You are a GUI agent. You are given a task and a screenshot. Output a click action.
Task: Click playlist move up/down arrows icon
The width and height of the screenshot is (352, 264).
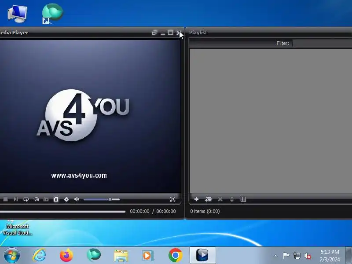coord(232,199)
